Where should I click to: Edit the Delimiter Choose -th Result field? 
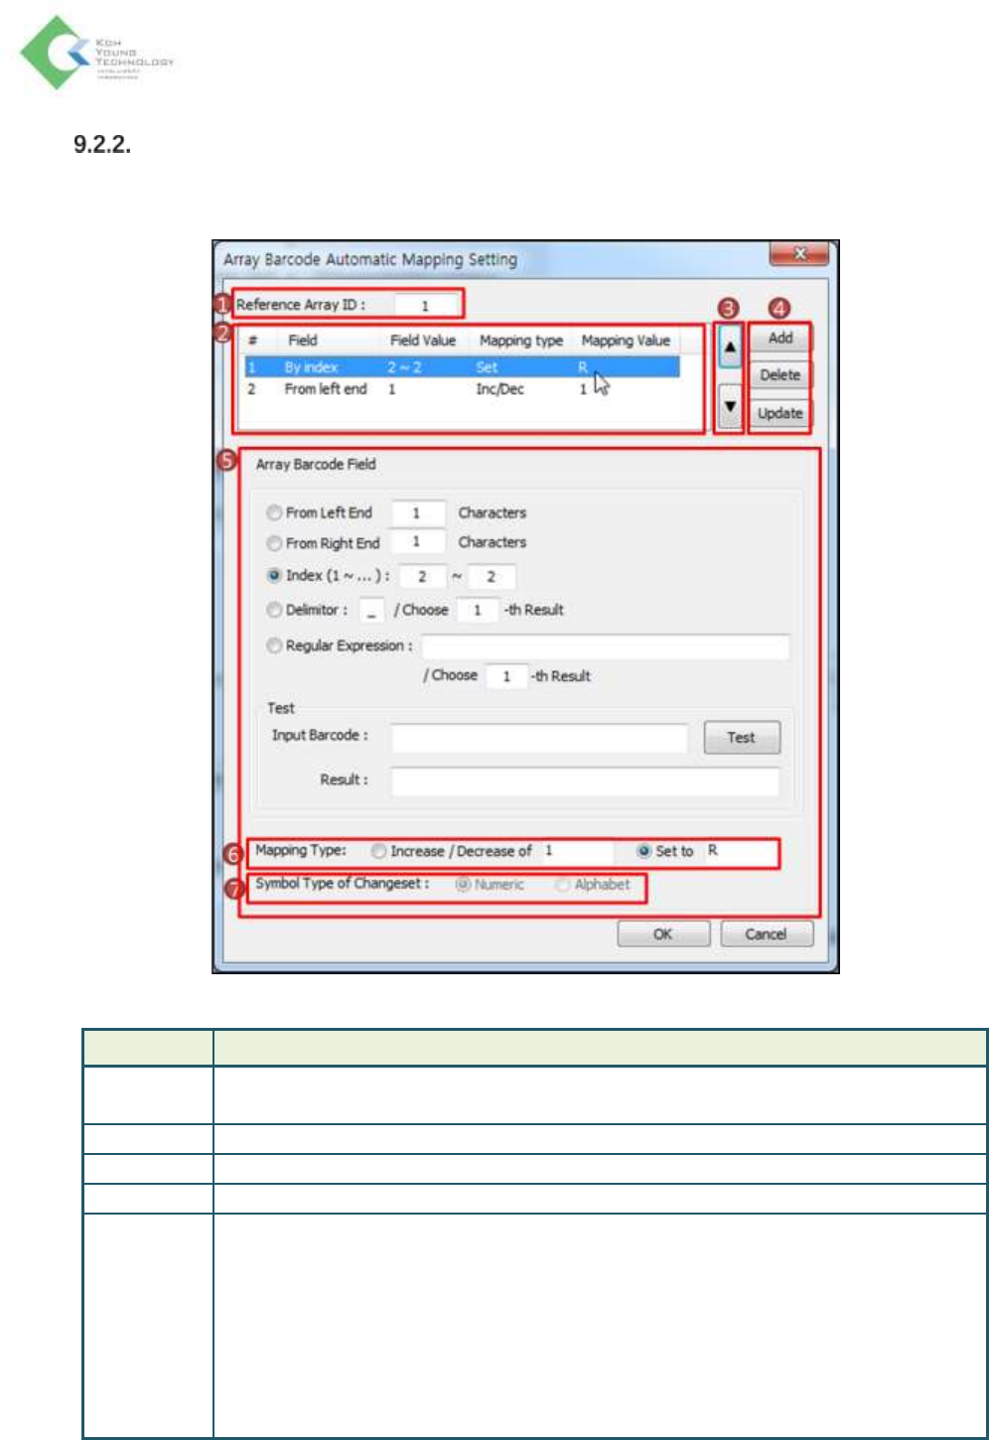478,610
